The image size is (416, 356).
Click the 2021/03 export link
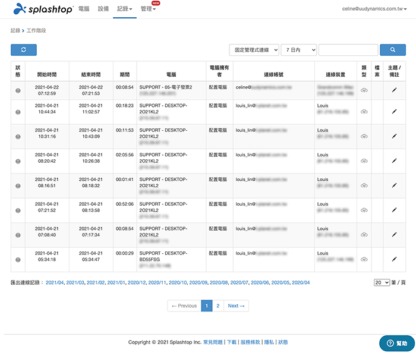75,282
